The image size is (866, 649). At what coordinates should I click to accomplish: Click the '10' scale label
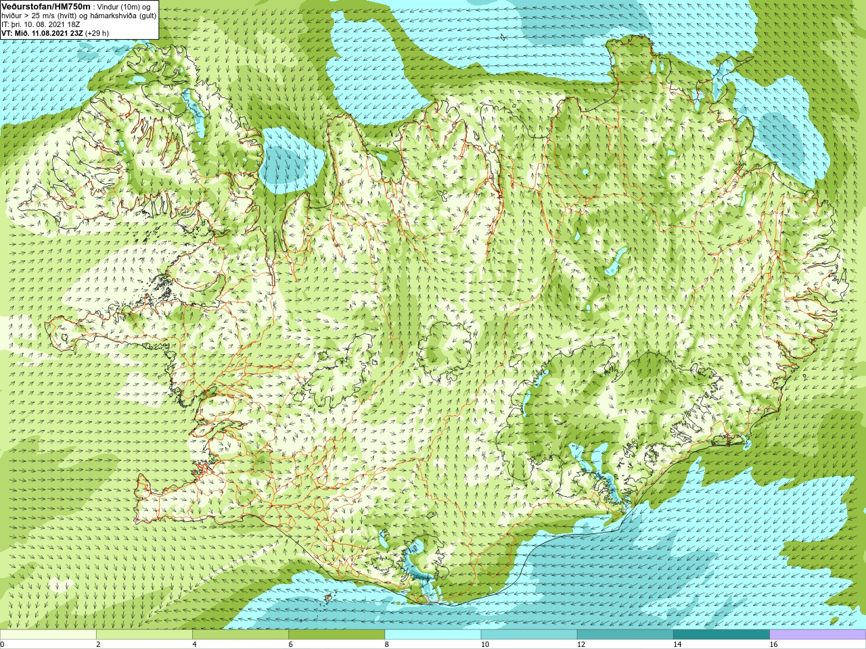pos(484,644)
